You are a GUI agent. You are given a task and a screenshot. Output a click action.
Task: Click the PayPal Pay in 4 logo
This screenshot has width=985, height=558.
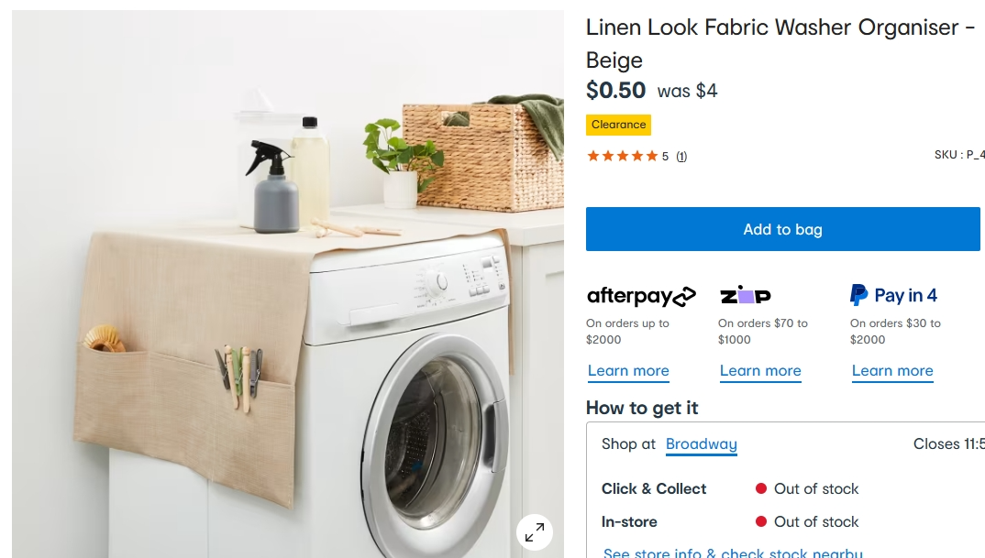click(x=893, y=295)
